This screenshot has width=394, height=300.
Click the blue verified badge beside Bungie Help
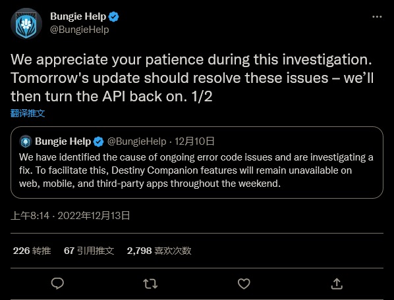[x=113, y=17]
